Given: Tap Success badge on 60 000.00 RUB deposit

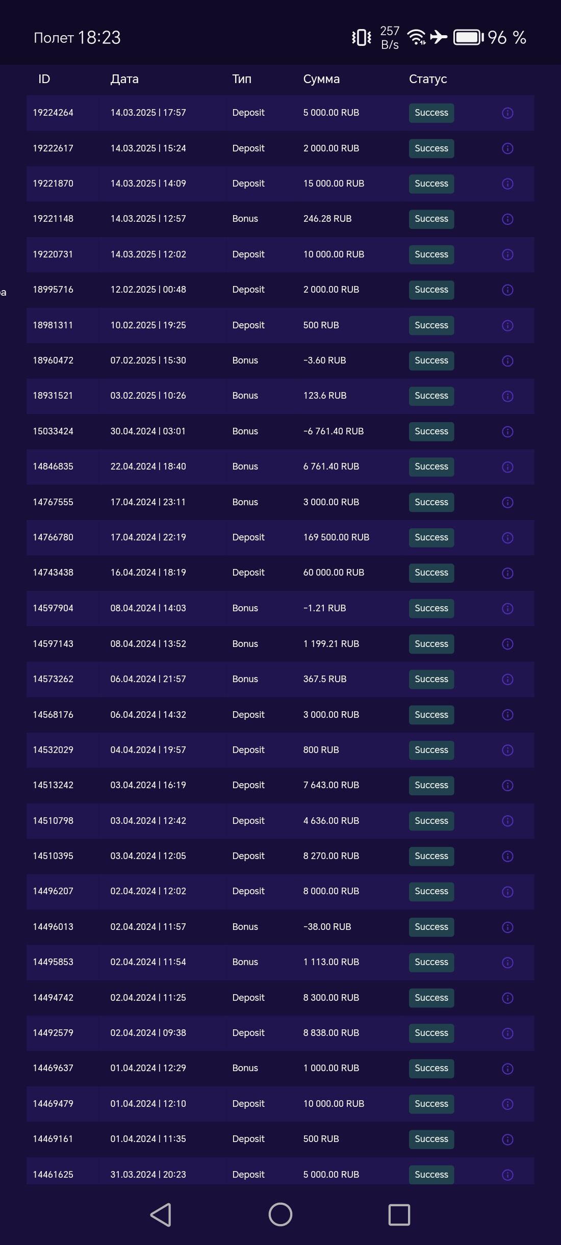Looking at the screenshot, I should coord(431,573).
